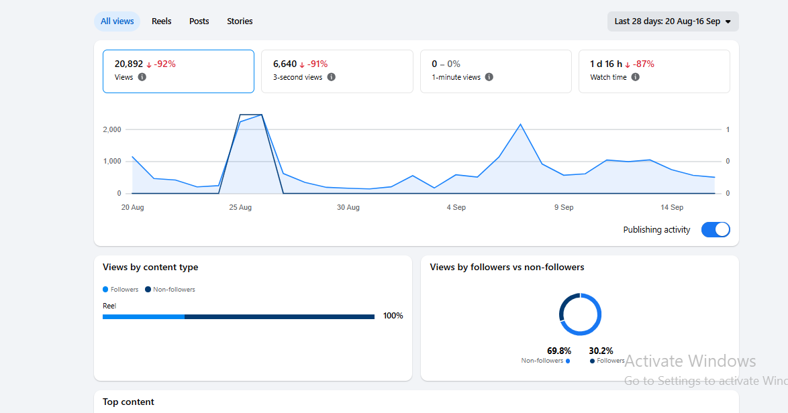
Task: Turn off the Publishing activity toggle
Action: coord(716,230)
